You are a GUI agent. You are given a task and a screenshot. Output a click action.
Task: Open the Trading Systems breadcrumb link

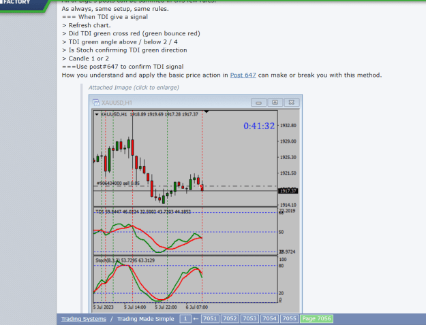point(83,319)
